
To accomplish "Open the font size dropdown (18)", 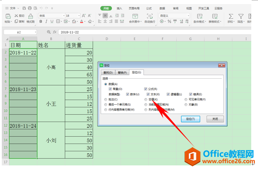I will [79, 16].
